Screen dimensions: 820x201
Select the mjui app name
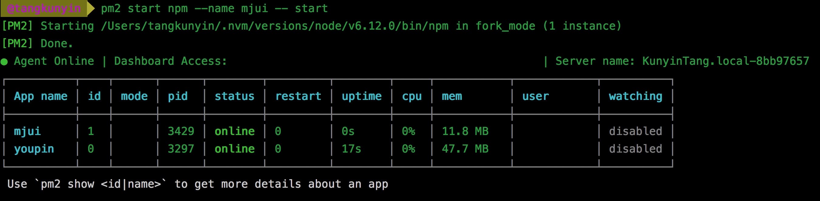(27, 131)
